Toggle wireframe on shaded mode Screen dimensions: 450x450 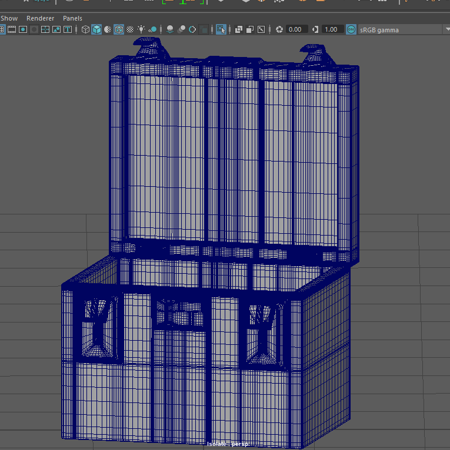click(119, 29)
